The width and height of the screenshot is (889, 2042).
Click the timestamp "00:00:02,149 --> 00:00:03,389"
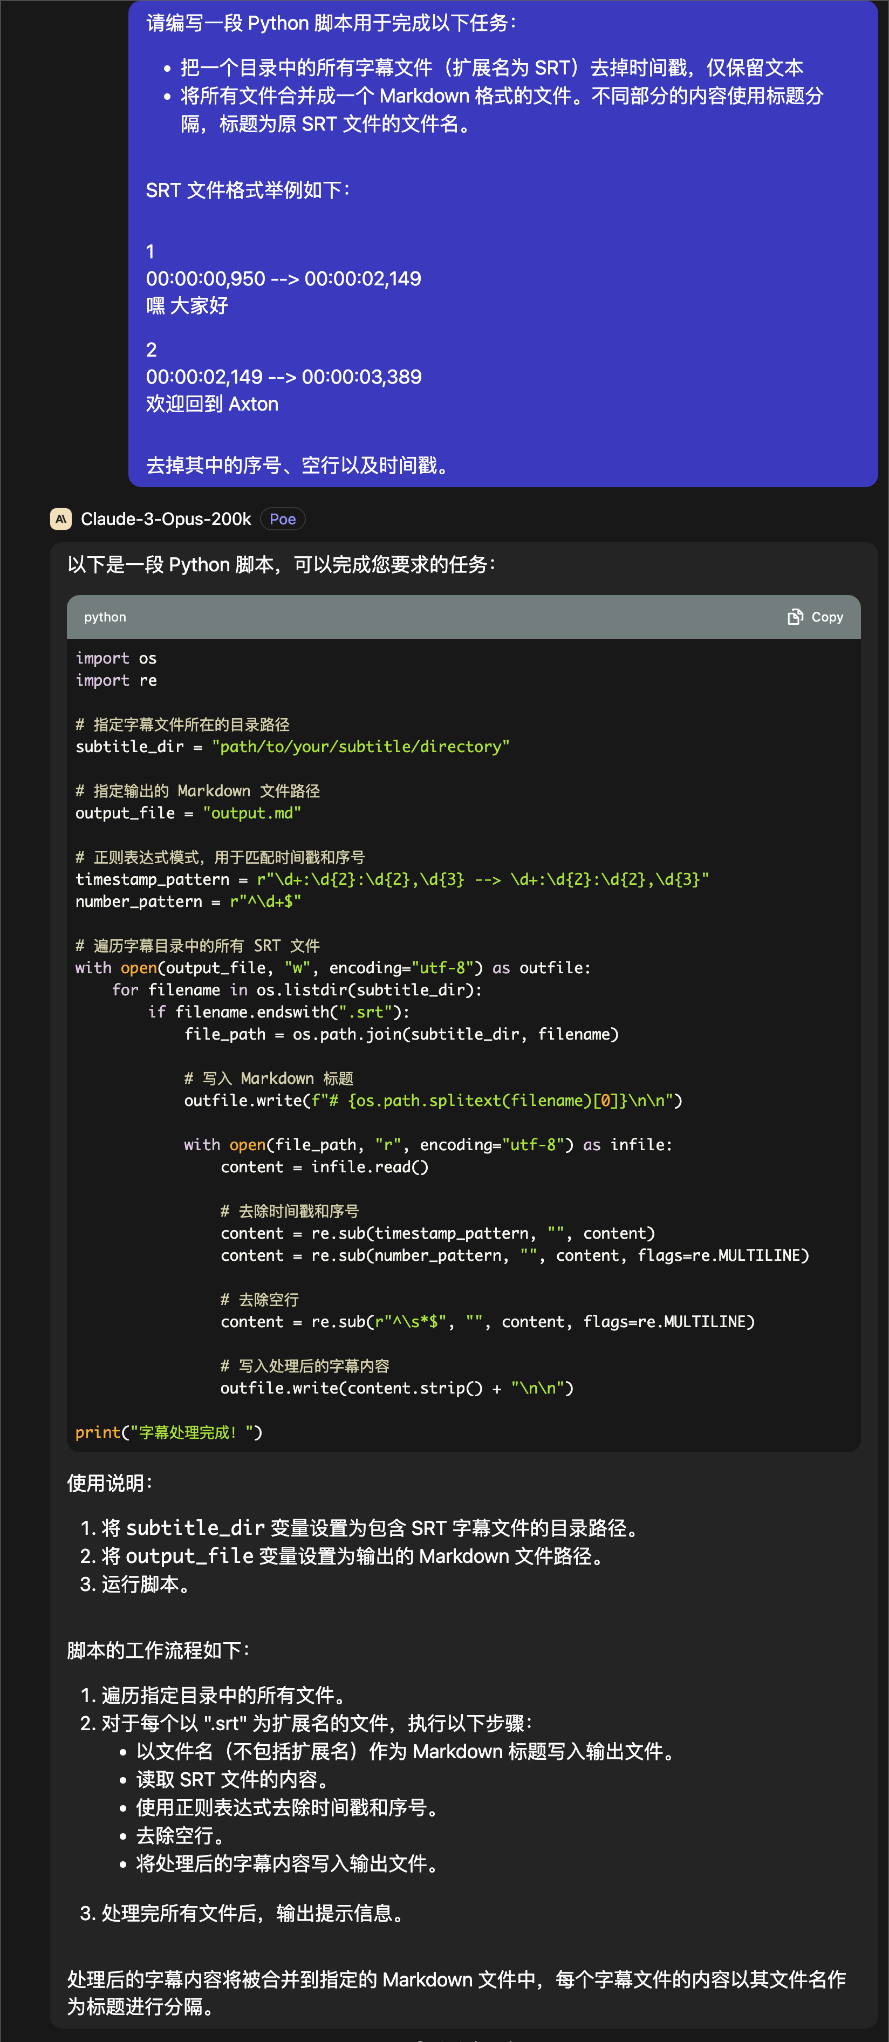coord(284,377)
